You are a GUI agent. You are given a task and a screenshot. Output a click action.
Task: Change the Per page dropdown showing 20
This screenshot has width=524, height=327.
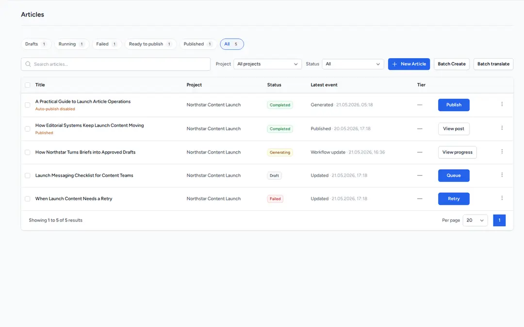pos(475,220)
